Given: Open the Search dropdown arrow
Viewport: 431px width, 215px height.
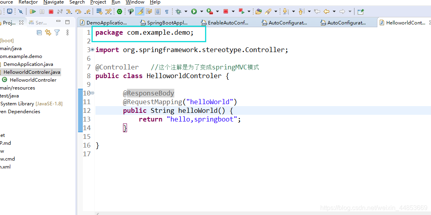Looking at the screenshot, I should (x=276, y=11).
